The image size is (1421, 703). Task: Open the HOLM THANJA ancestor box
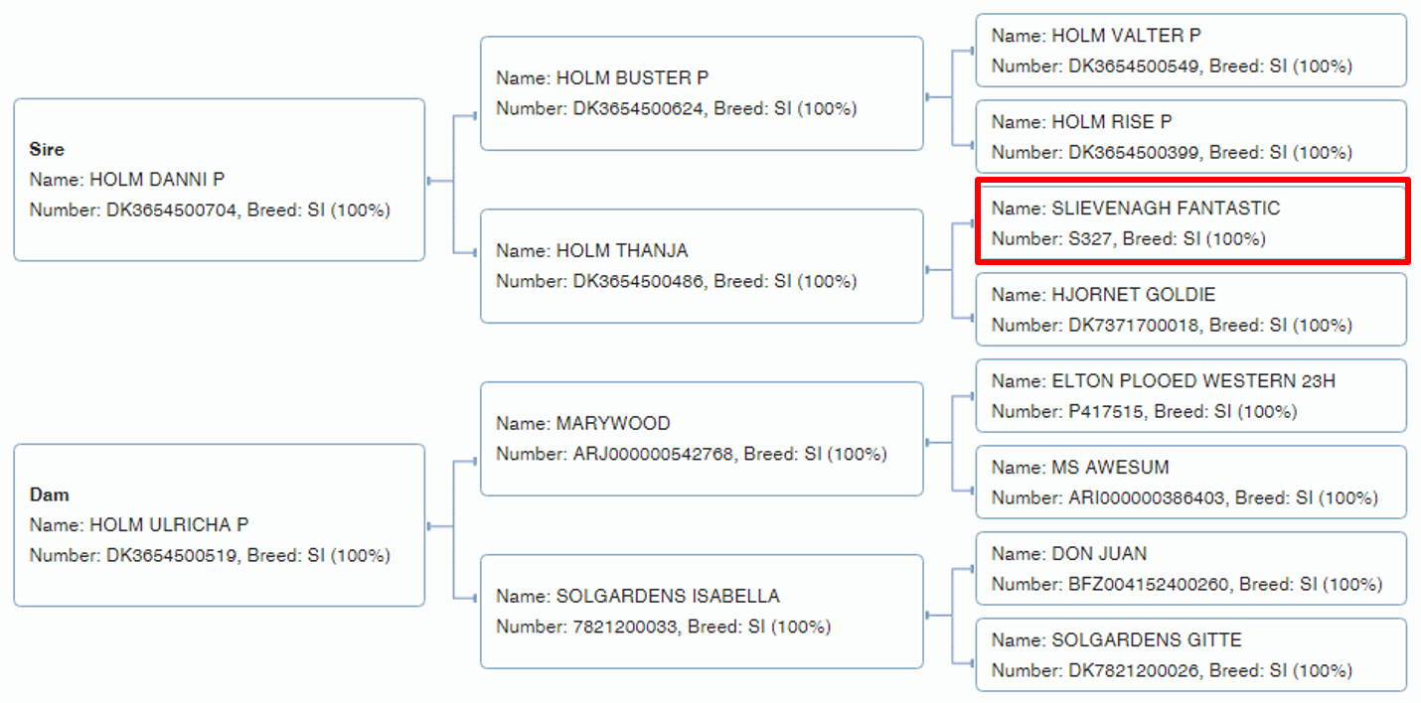coord(702,266)
